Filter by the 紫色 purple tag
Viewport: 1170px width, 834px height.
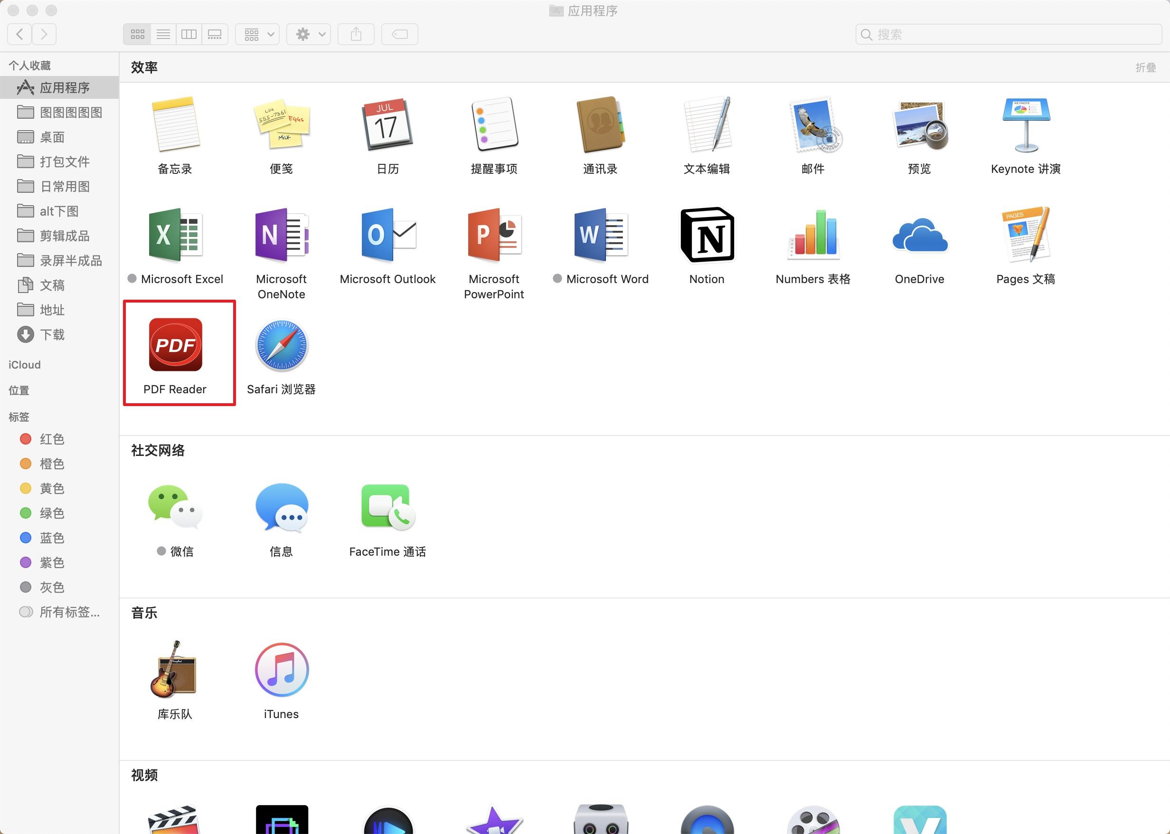(x=59, y=562)
